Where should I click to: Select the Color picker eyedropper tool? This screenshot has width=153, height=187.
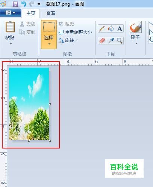pos(111,41)
